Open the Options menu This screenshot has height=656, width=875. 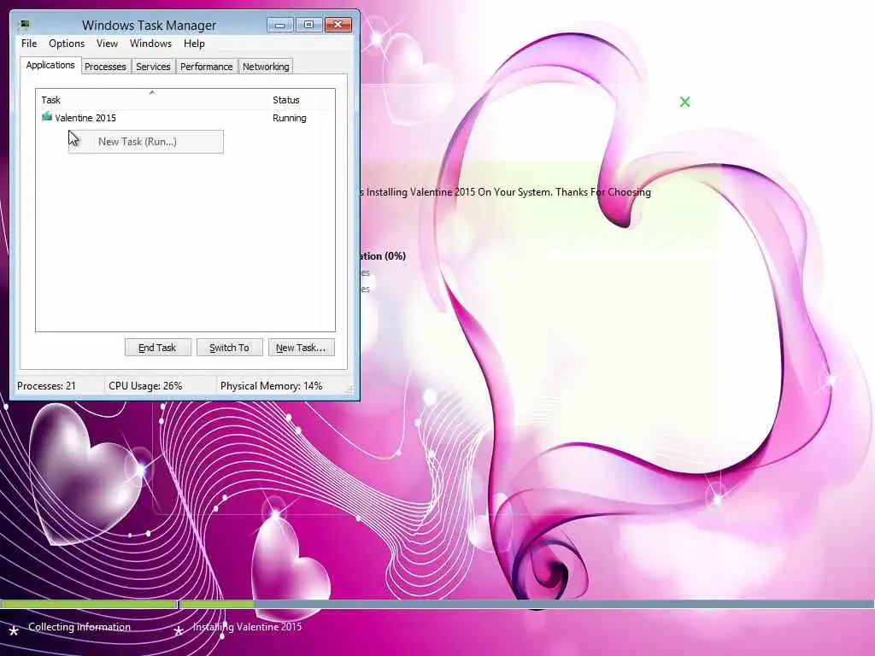(67, 44)
